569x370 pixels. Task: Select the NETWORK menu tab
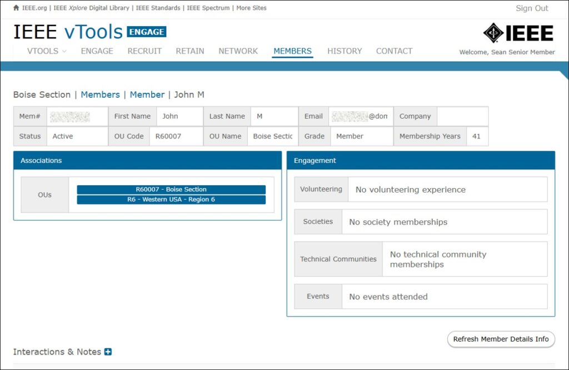click(238, 51)
